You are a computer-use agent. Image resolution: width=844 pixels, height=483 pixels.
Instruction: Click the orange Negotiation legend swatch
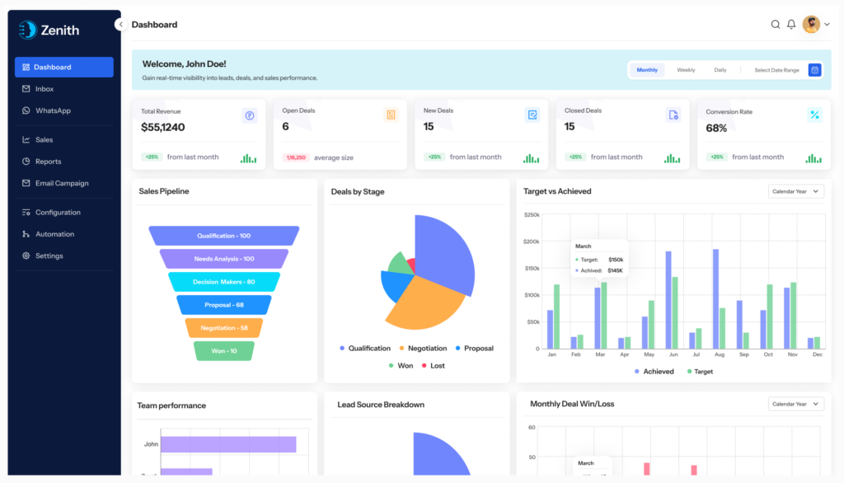401,349
